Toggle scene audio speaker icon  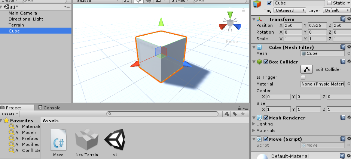click(x=148, y=1)
